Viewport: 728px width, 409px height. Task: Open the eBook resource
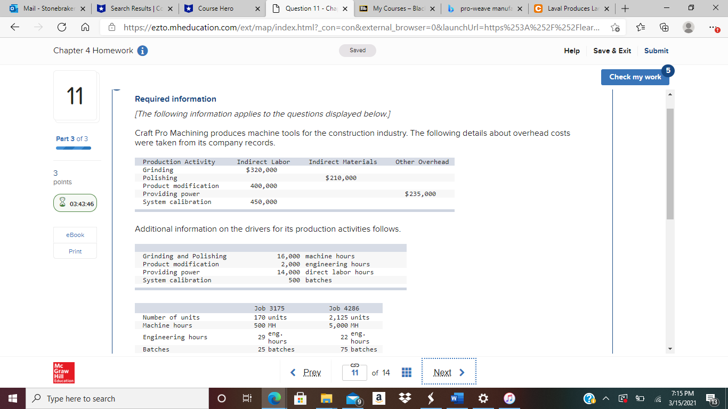[x=75, y=235]
